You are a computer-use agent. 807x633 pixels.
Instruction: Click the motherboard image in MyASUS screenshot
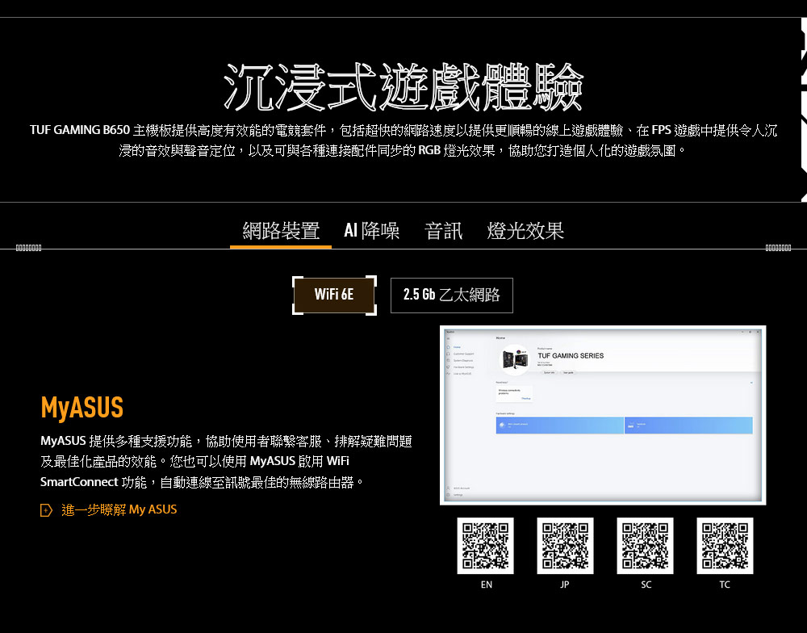[x=515, y=358]
